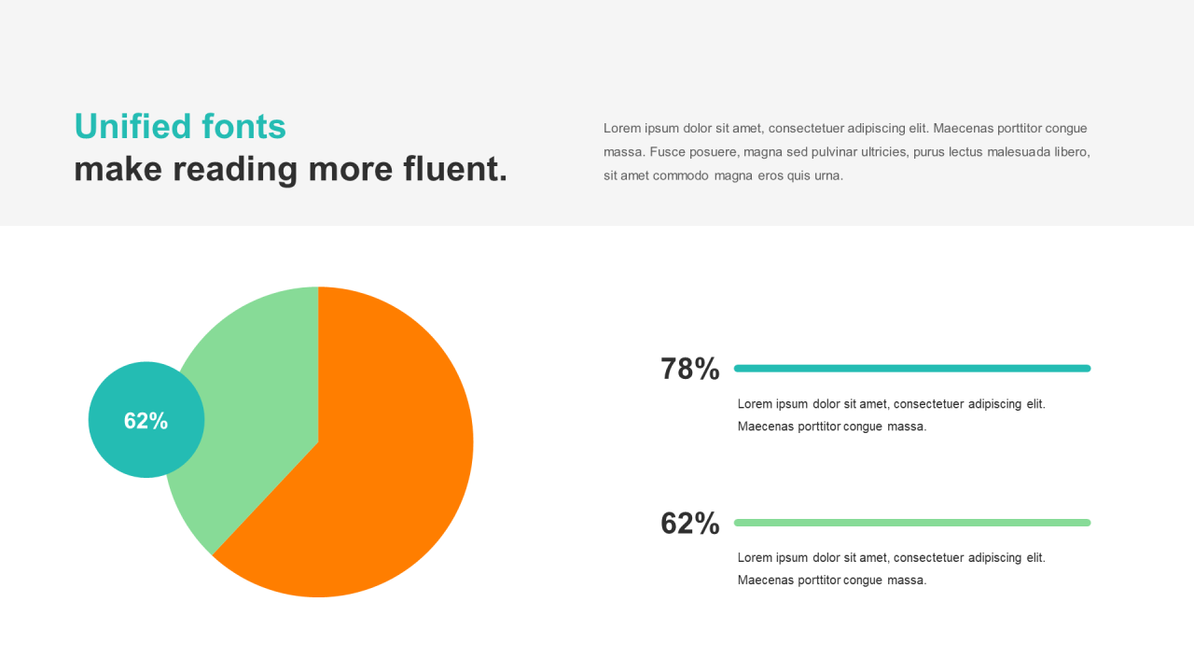Click the 'massa. Fusce posuere' header text line
1194x672 pixels.
tap(847, 151)
